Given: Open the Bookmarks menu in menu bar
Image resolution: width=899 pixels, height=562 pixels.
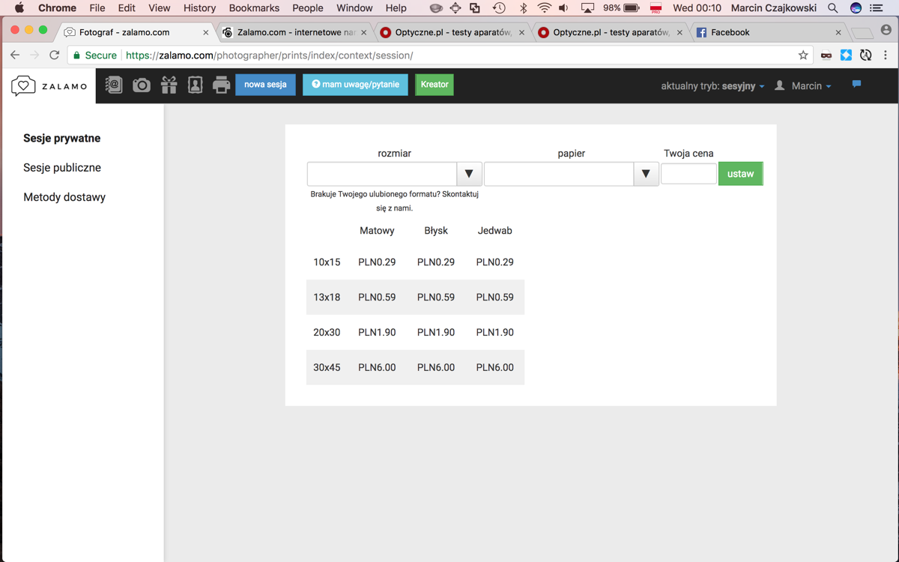Looking at the screenshot, I should (254, 8).
